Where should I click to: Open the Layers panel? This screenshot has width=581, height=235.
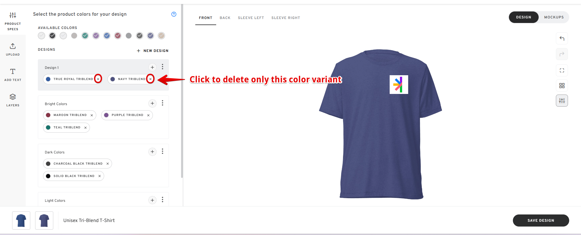click(13, 100)
